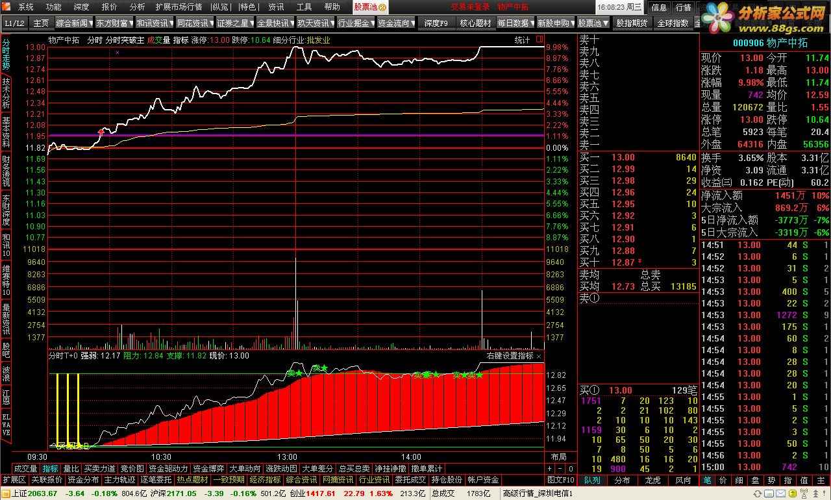Image resolution: width=831 pixels, height=500 pixels.
Task: Expand the 资金流向 dropdown
Action: click(413, 23)
